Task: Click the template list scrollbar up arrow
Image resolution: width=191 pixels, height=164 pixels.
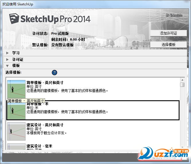Action: click(182, 80)
